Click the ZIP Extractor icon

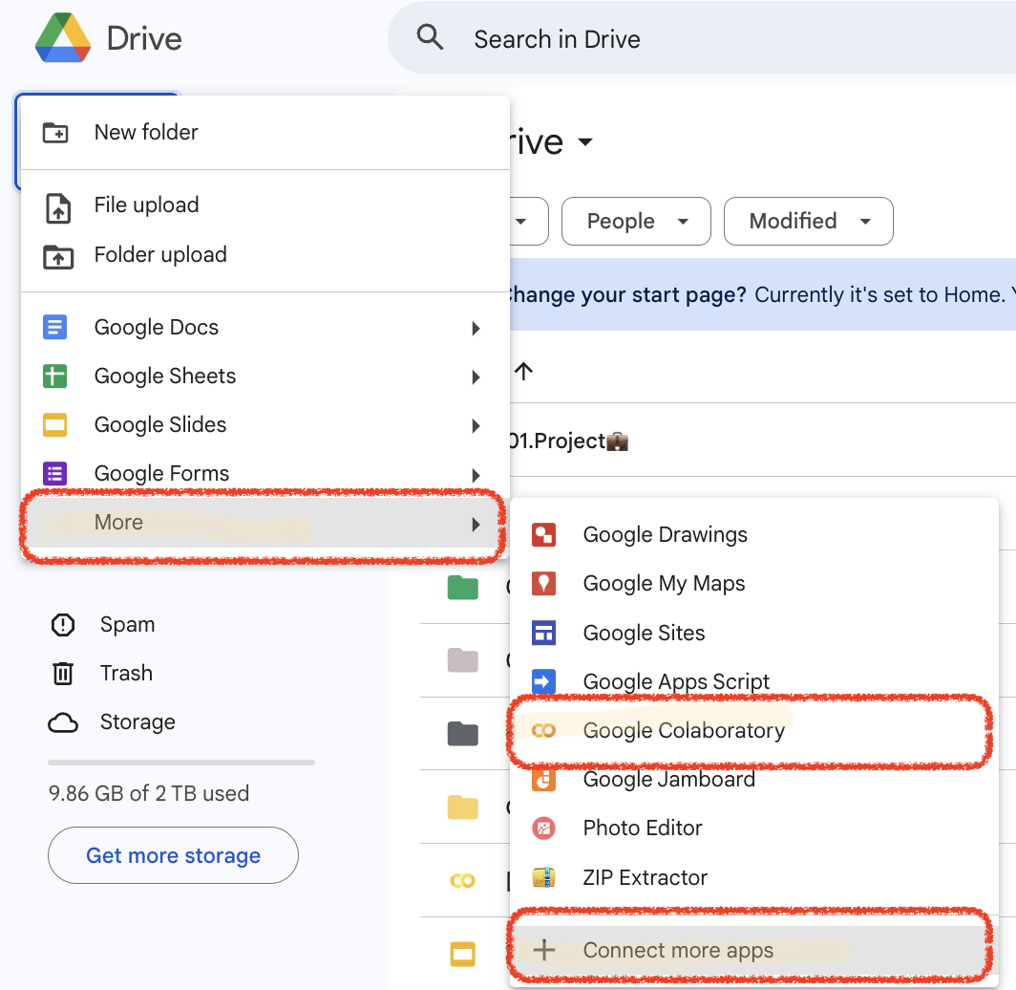(x=543, y=877)
